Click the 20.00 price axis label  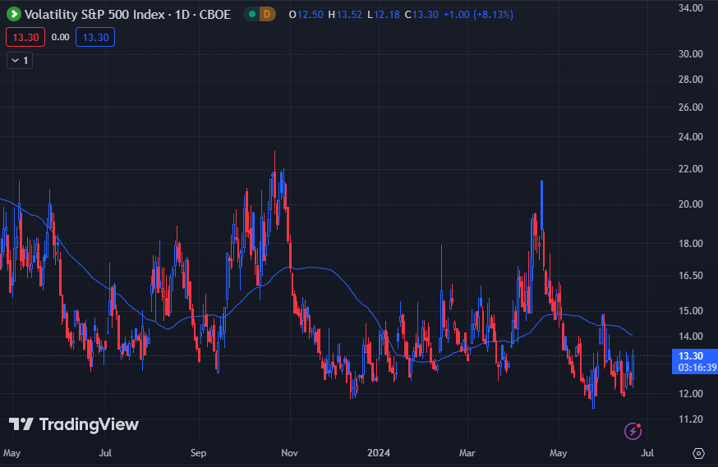[x=691, y=204]
